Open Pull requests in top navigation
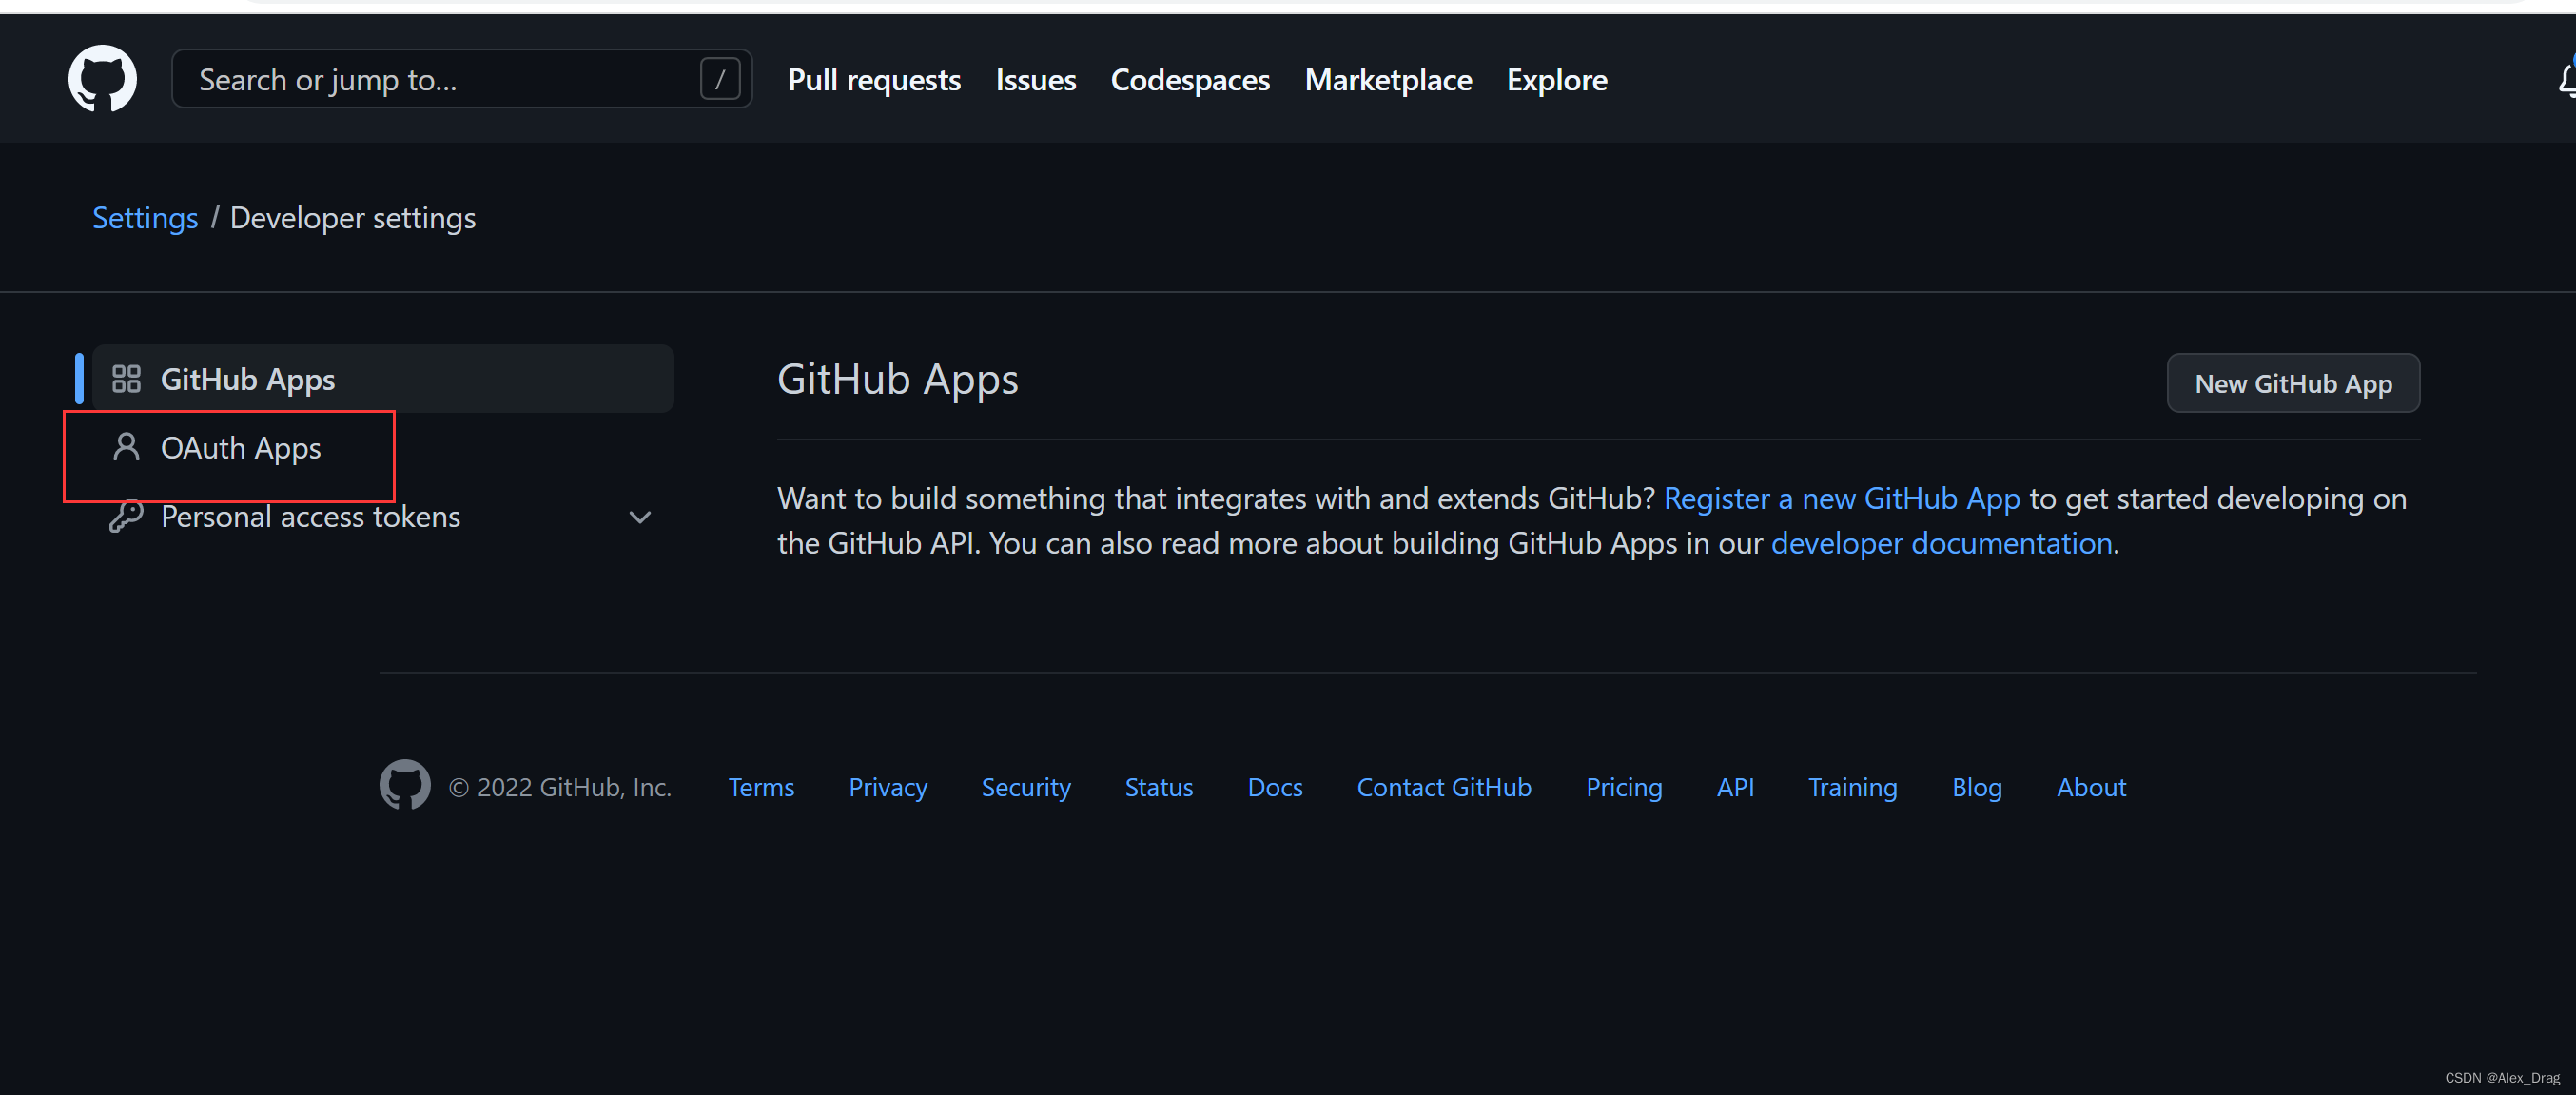This screenshot has height=1095, width=2576. 874,80
